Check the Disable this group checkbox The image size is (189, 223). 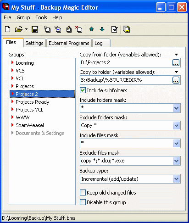83,202
